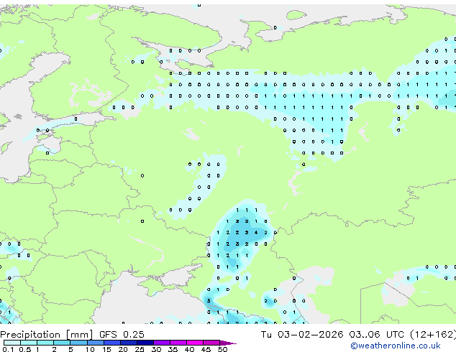Click the 'Precipitation [mm]' title text
This screenshot has height=352, width=456.
[46, 335]
